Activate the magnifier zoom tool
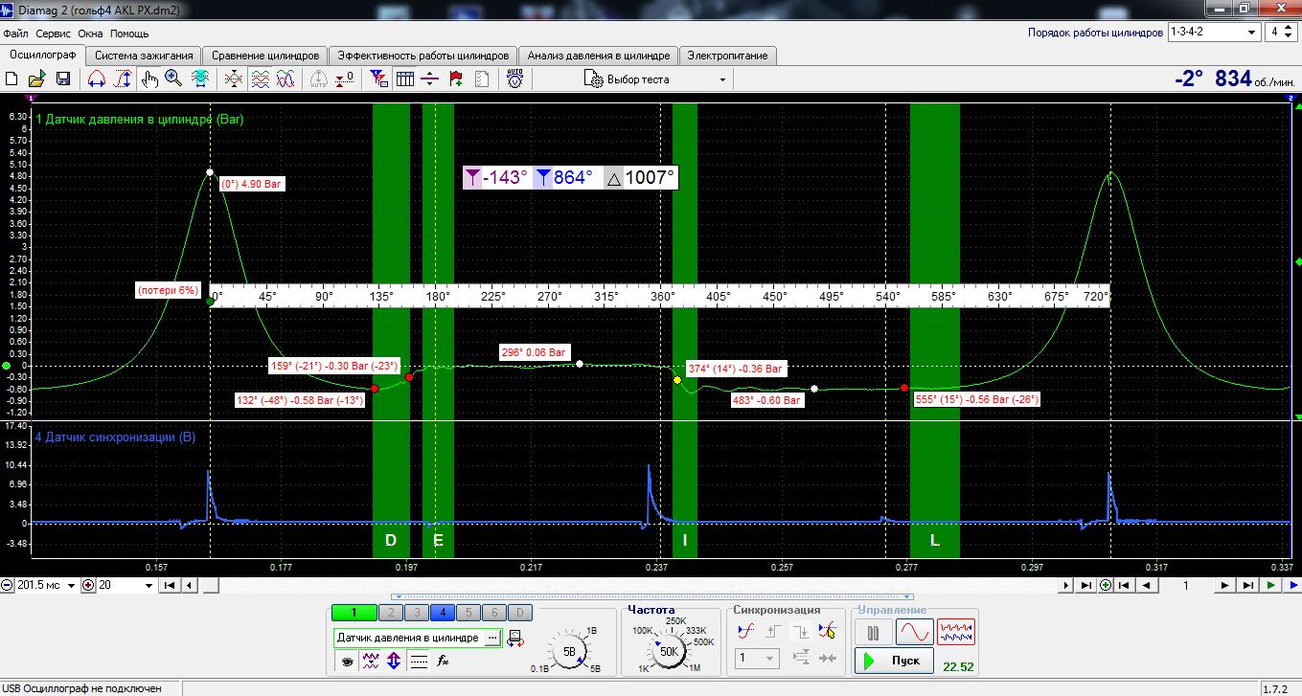 pyautogui.click(x=173, y=79)
